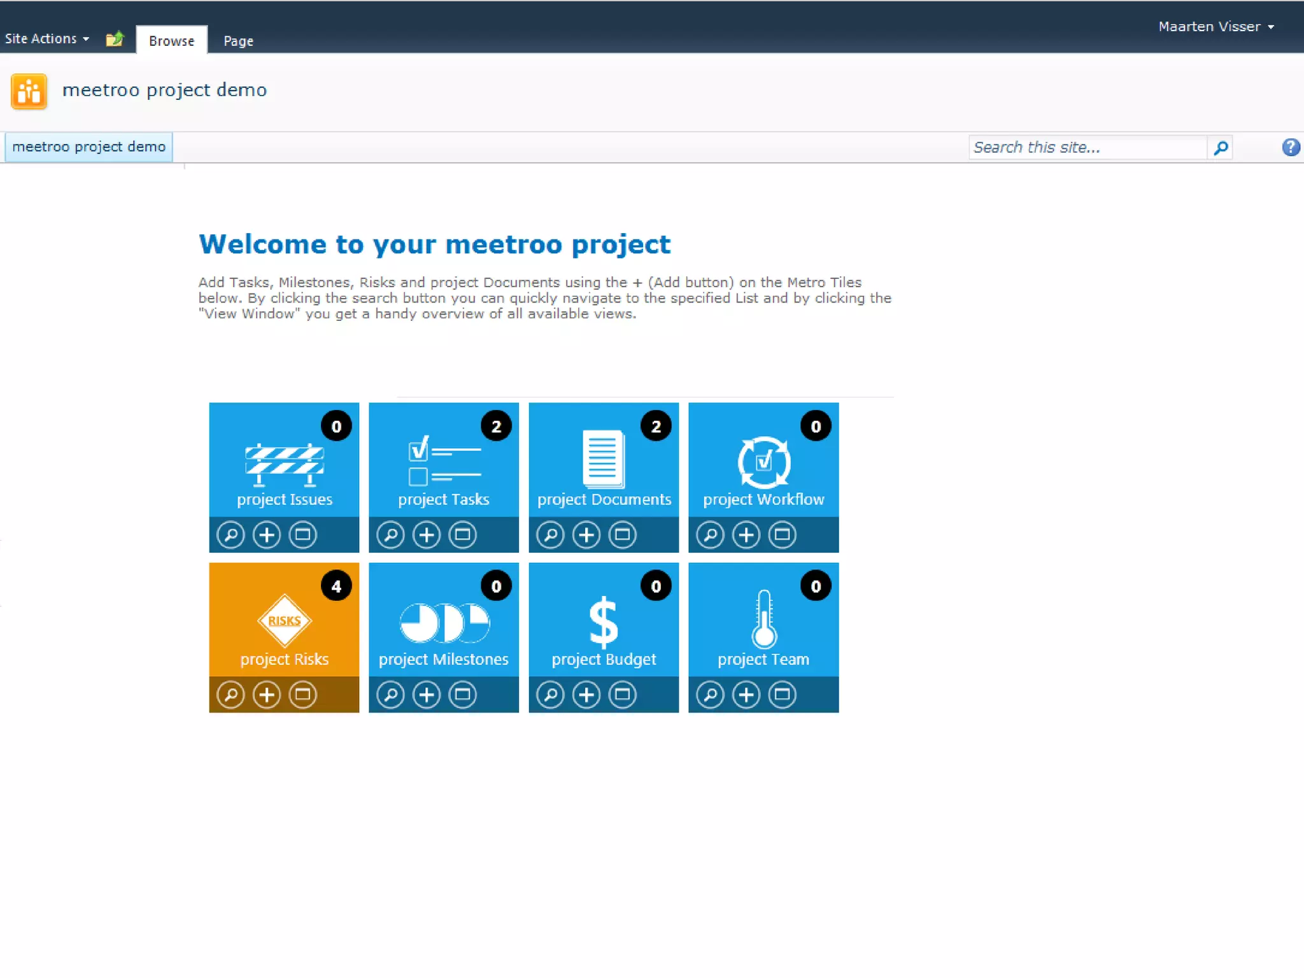Open the Site Actions dropdown menu

coord(46,39)
